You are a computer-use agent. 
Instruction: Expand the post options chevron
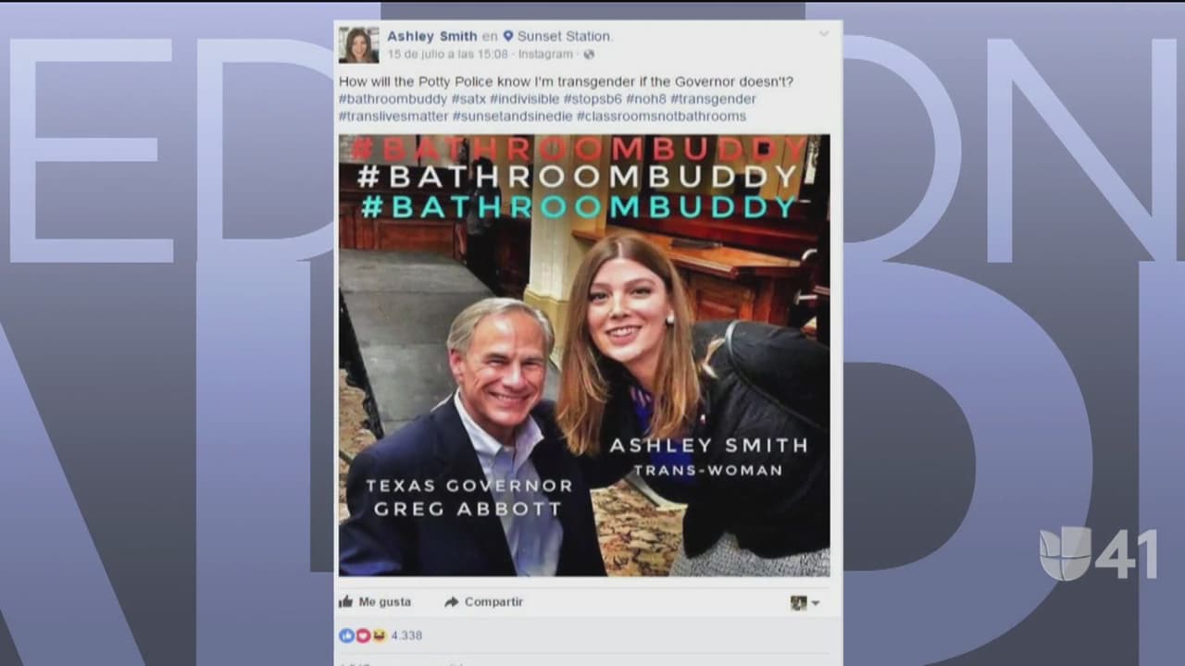823,34
